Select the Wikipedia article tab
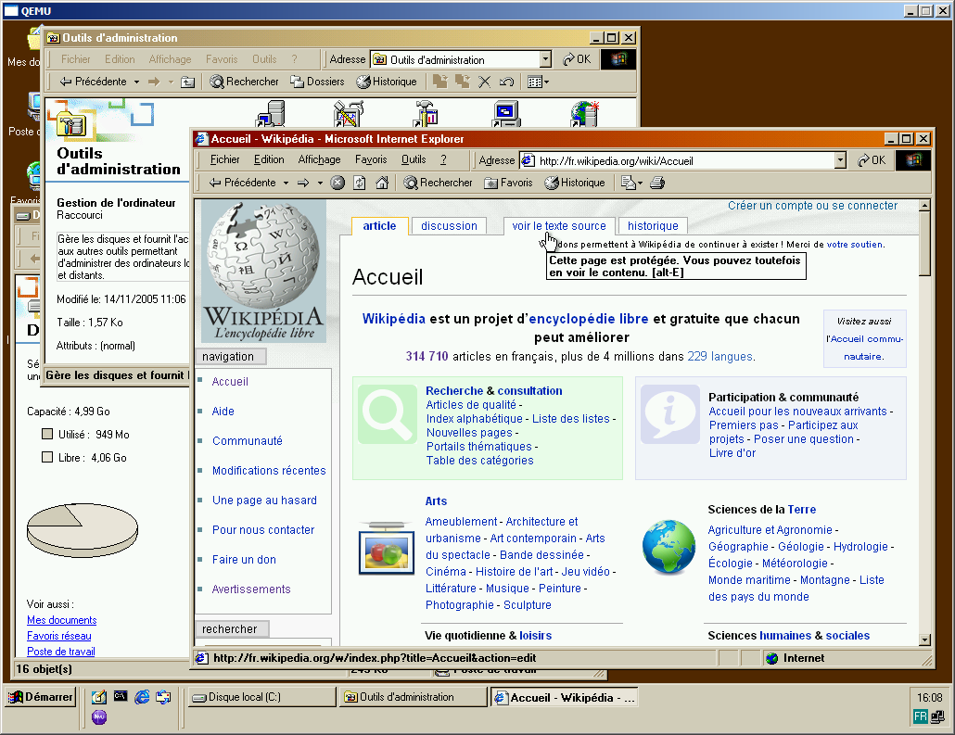This screenshot has height=735, width=955. point(379,226)
